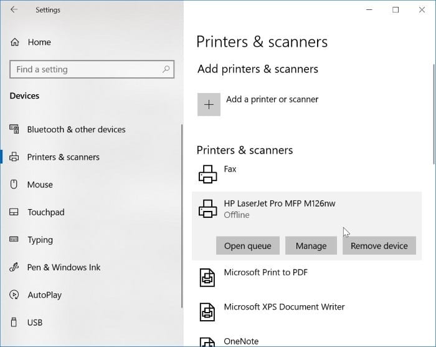436x347 pixels.
Task: Go to Pen & Windows Ink
Action: [x=64, y=267]
